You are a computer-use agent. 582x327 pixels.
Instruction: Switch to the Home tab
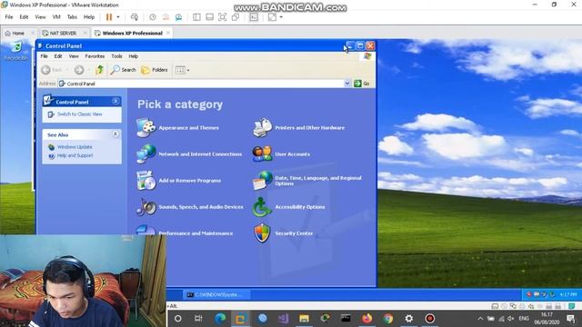pos(18,33)
